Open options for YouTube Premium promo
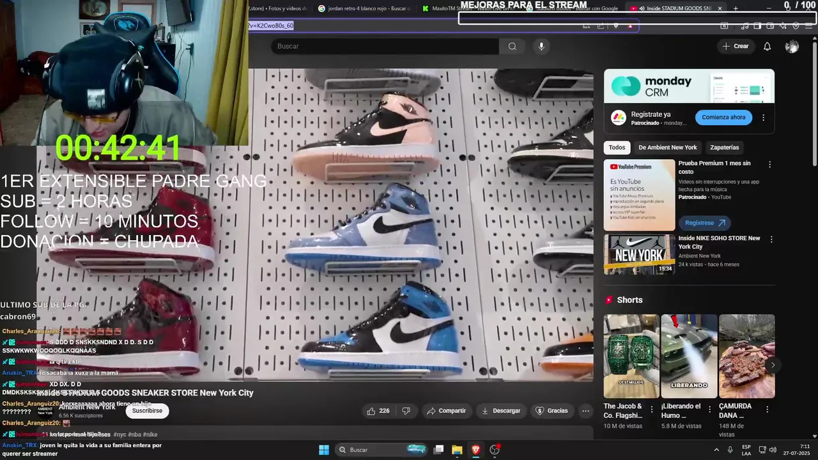Image resolution: width=818 pixels, height=460 pixels. pos(769,164)
